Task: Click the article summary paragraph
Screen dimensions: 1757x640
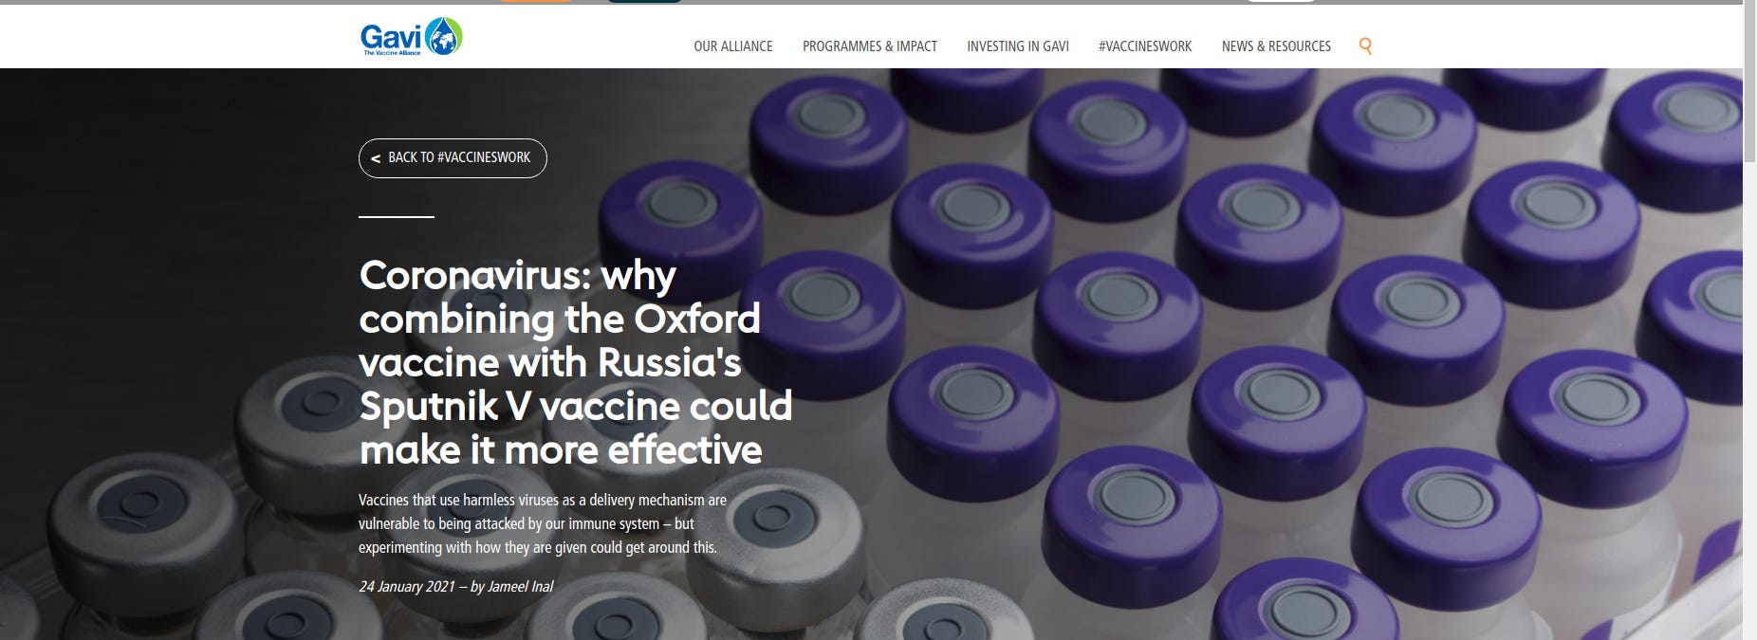Action: pyautogui.click(x=543, y=523)
